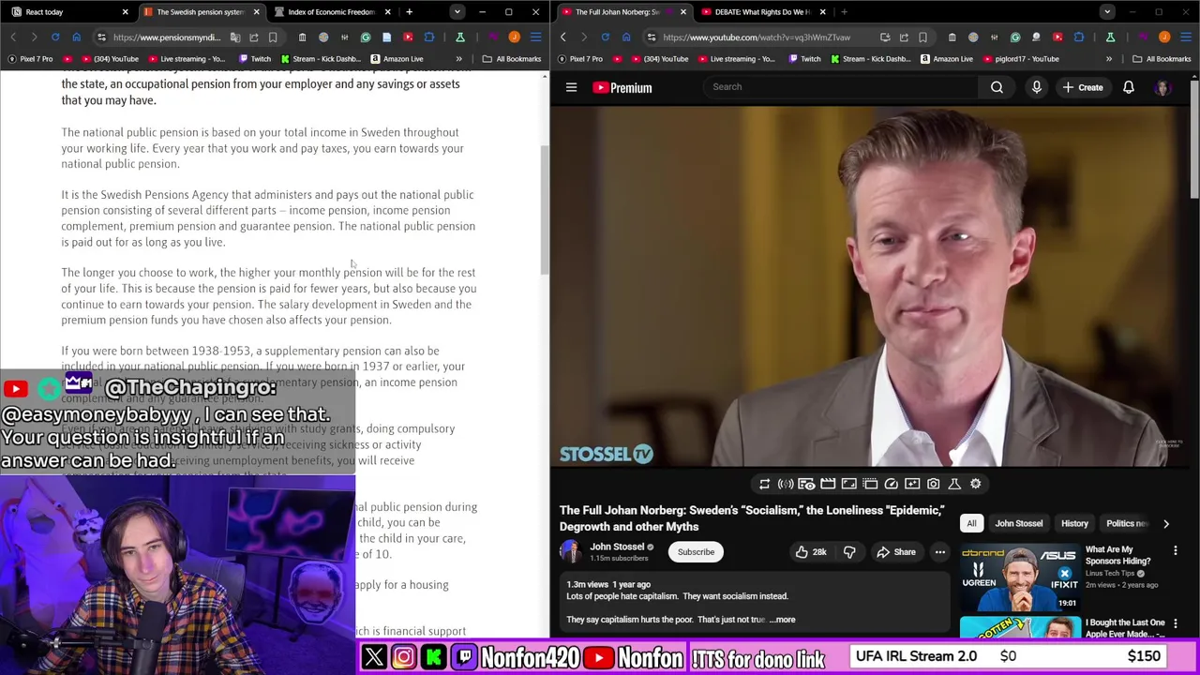Like the video with 28k likes

point(811,552)
